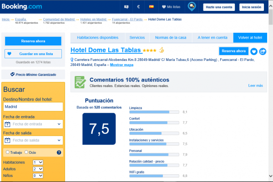This screenshot has width=273, height=182.
Task: Open Mis listas heart menu
Action: [171, 7]
